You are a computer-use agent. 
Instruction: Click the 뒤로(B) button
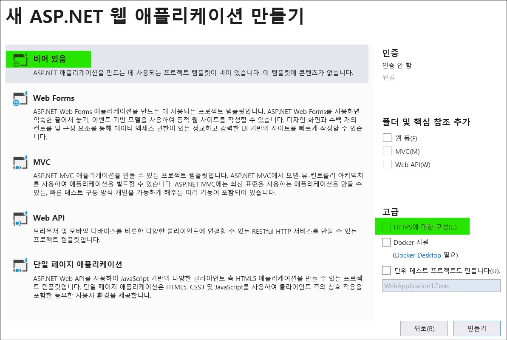pos(424,329)
